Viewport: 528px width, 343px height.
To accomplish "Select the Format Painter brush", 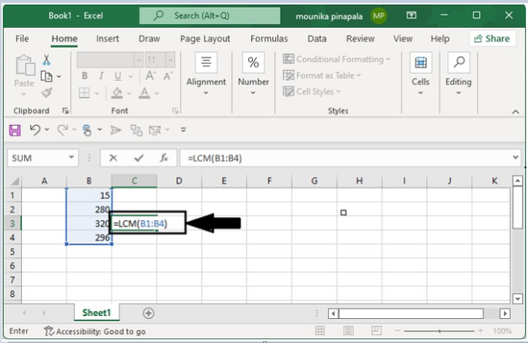I will tap(47, 92).
